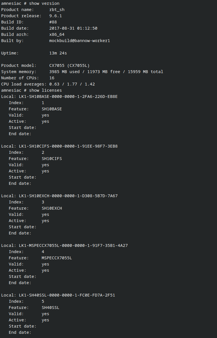This screenshot has width=217, height=338.
Task: Click product release number 9.6.1
Action: (x=55, y=16)
